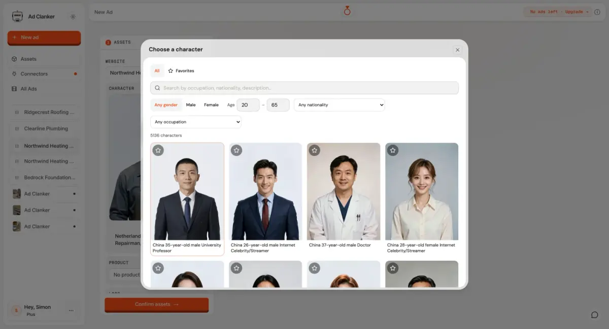
Task: Filter characters by Male gender
Action: pos(191,105)
